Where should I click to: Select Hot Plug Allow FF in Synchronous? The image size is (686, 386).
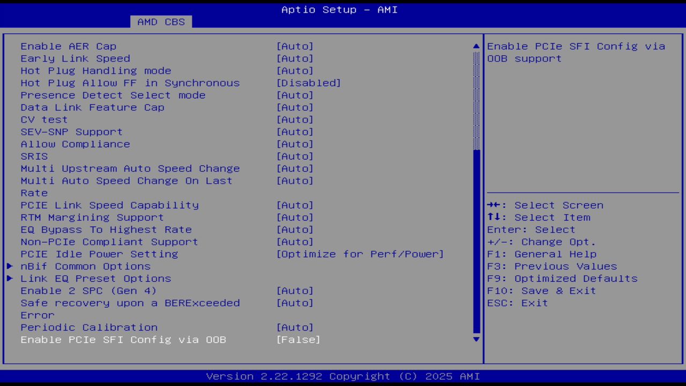tap(130, 83)
